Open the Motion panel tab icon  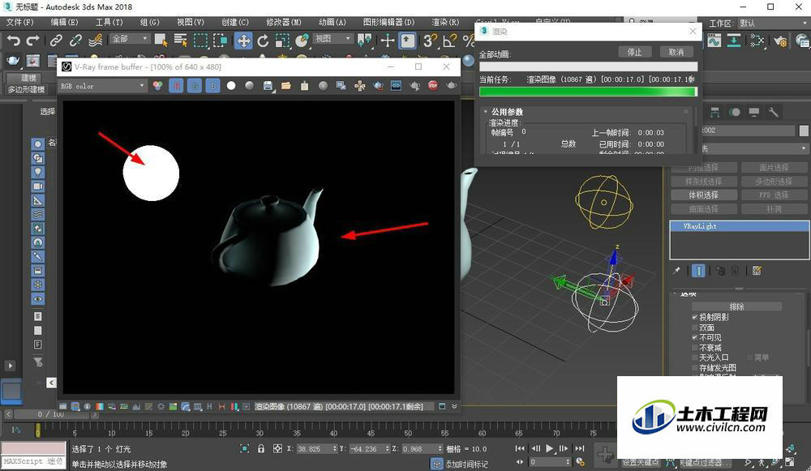[x=735, y=112]
